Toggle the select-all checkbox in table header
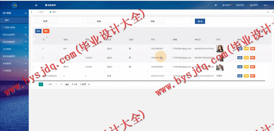Viewport: 274px width, 131px height. point(34,40)
